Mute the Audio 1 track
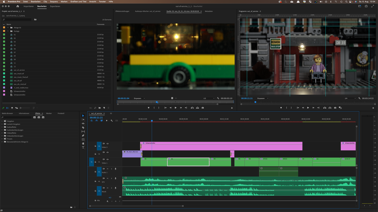This screenshot has width=378, height=212. pos(107,169)
